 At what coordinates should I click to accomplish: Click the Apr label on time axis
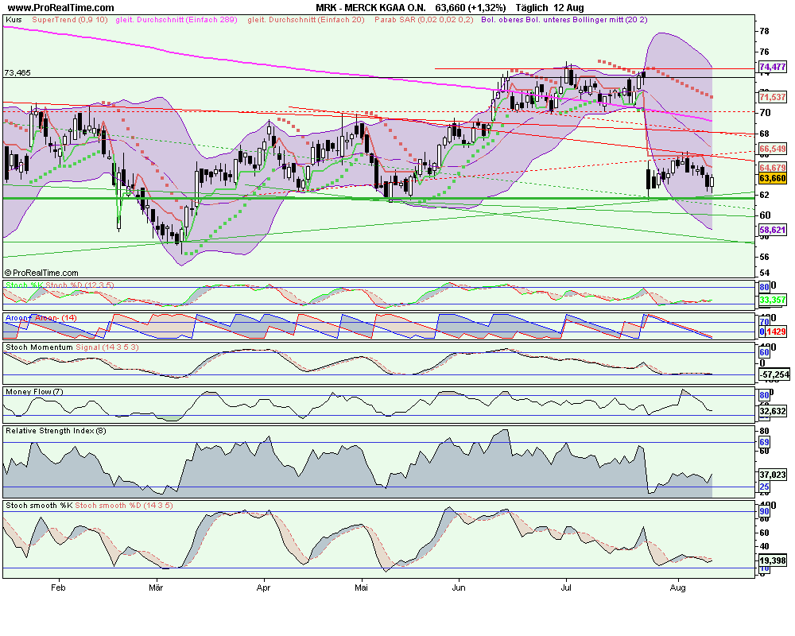pyautogui.click(x=264, y=588)
